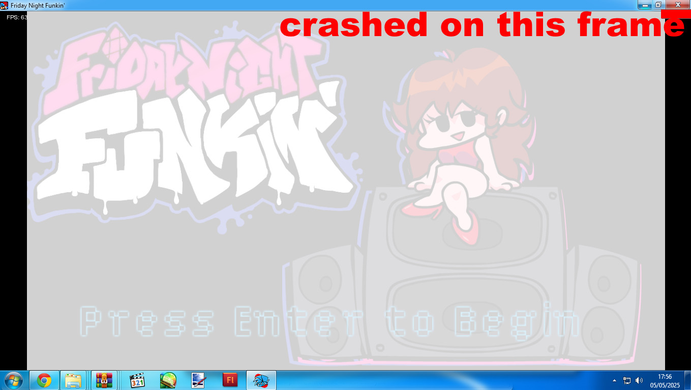Select the Friday Night Funkin' taskbar button
Image resolution: width=691 pixels, height=390 pixels.
261,380
